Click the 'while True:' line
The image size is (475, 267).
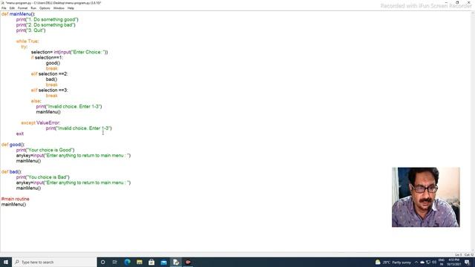[x=27, y=42]
